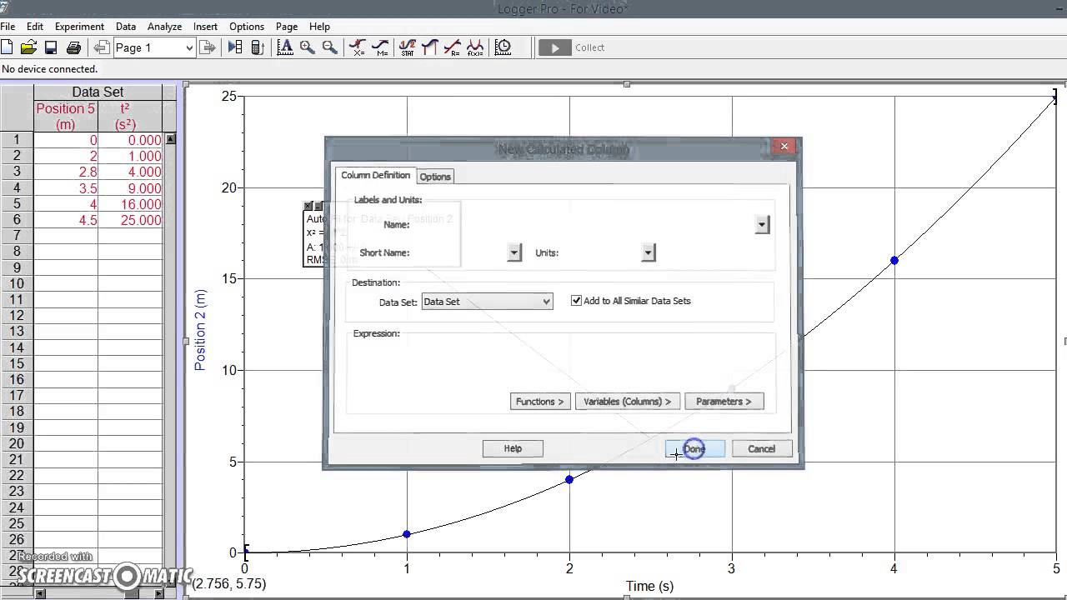Click the Position 2 (m) axis label

[200, 331]
